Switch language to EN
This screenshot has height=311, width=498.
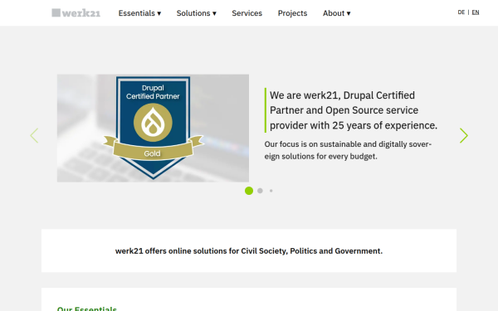[x=476, y=12]
